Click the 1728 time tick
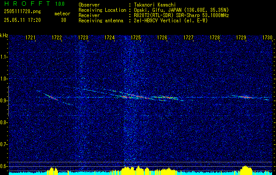This screenshot has height=175, width=276. pyautogui.click(x=215, y=37)
